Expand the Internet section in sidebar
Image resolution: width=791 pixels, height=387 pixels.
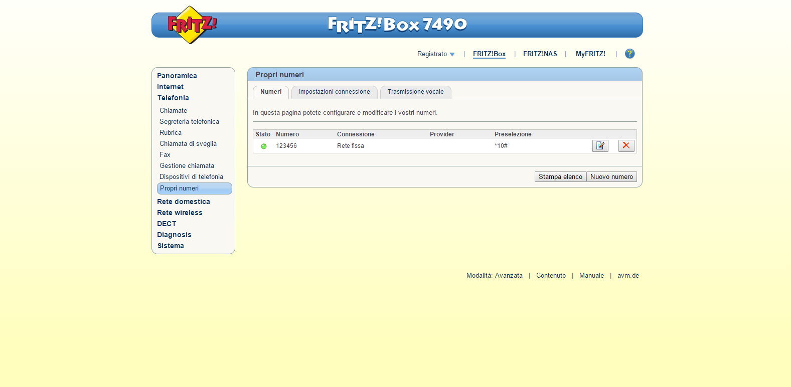171,87
